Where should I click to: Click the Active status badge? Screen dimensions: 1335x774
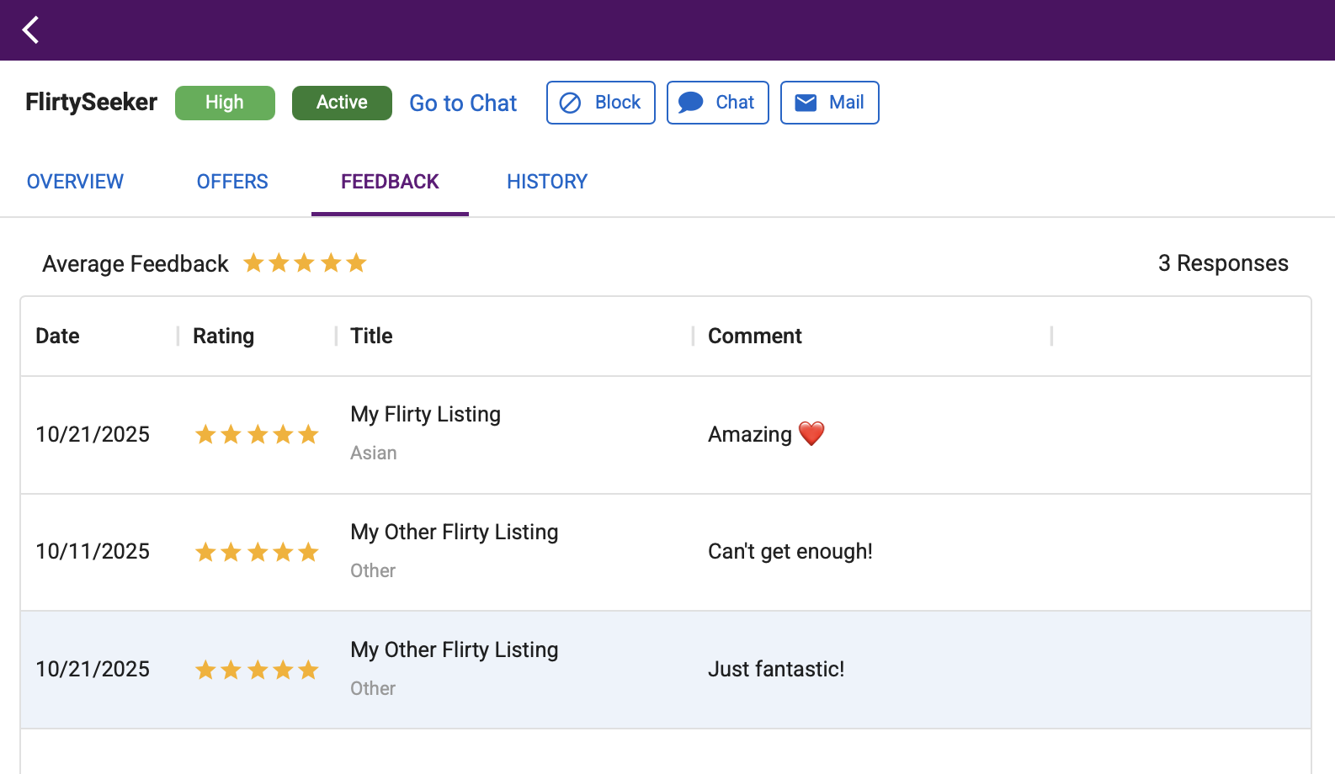point(342,103)
